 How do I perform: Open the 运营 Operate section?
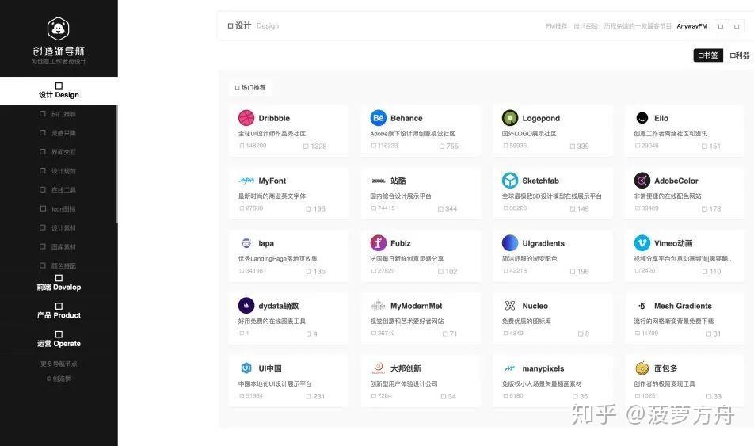pyautogui.click(x=59, y=339)
